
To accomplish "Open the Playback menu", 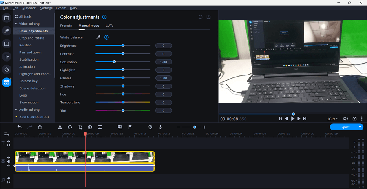I will [29, 8].
